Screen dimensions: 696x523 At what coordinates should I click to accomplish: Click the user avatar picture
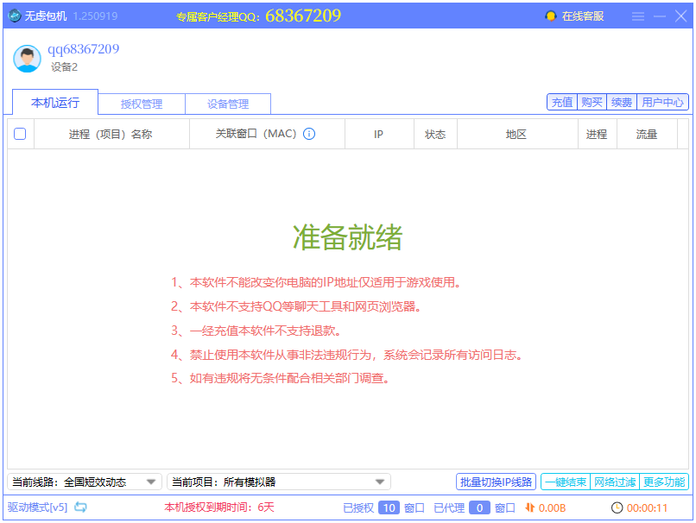coord(26,59)
